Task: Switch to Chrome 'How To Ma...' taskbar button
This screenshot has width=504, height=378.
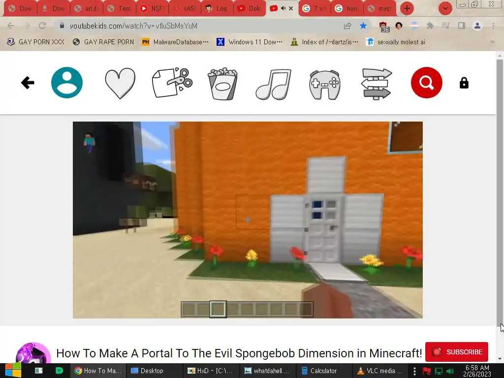Action: pyautogui.click(x=97, y=371)
